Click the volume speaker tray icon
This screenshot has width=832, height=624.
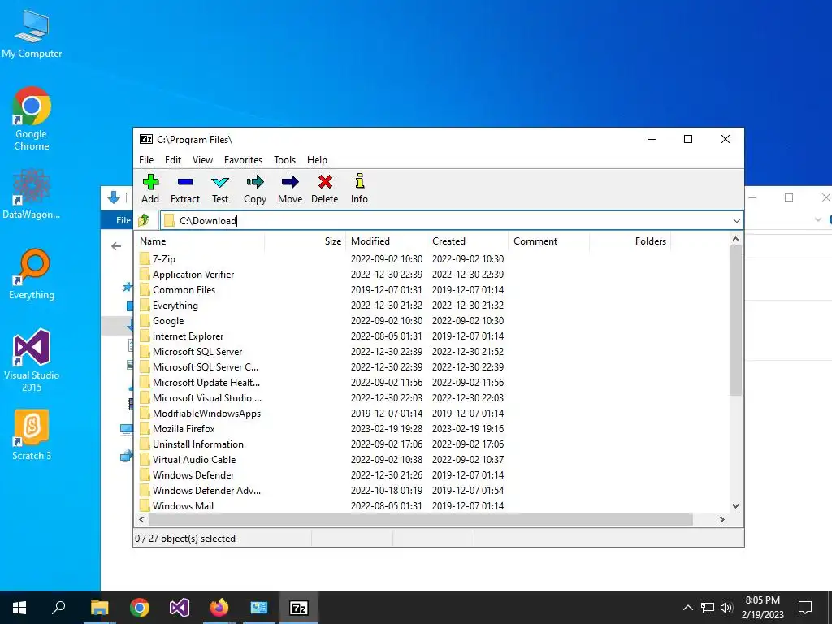[x=726, y=608]
